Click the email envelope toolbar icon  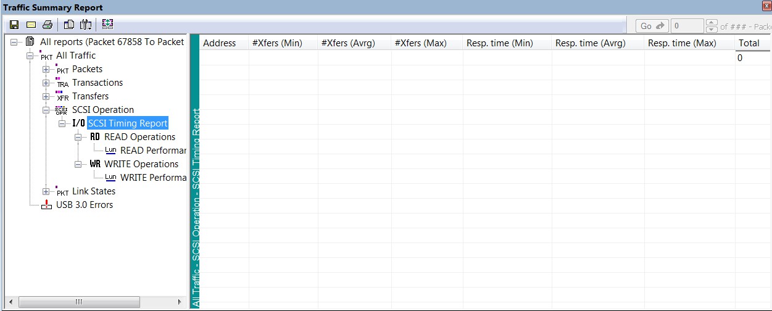(x=31, y=25)
